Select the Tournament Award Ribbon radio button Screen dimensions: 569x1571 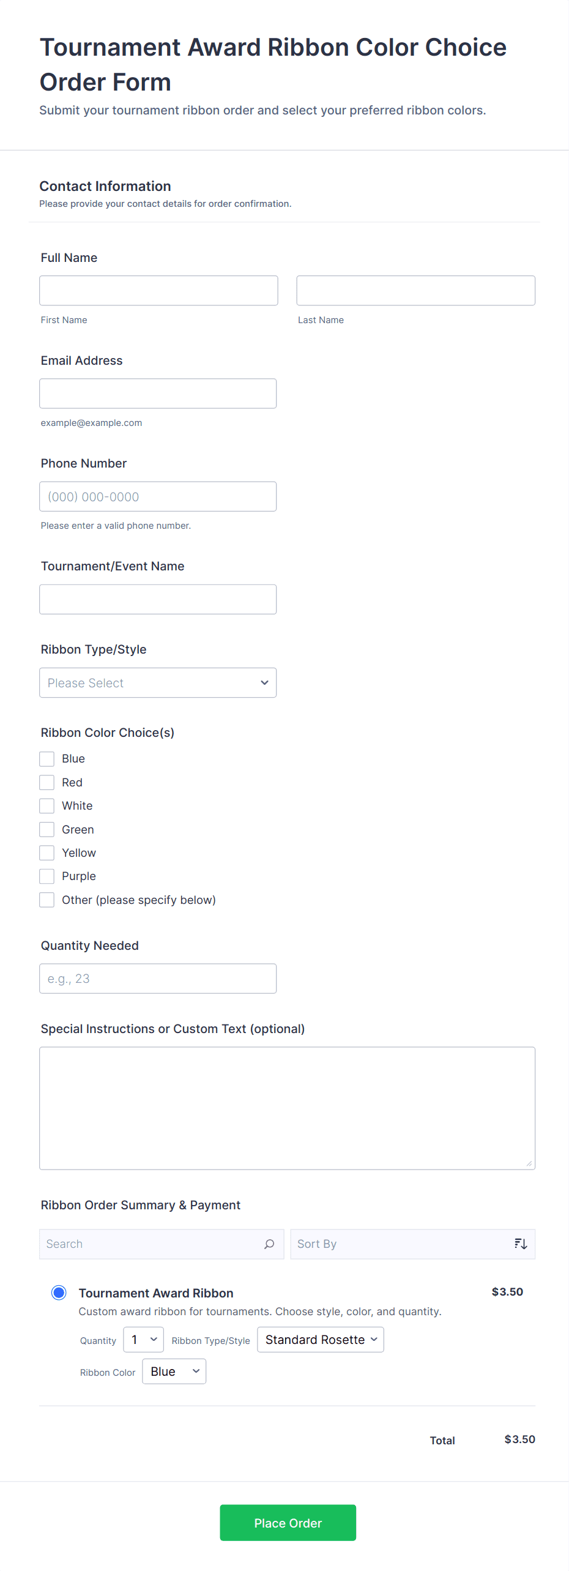[59, 1293]
